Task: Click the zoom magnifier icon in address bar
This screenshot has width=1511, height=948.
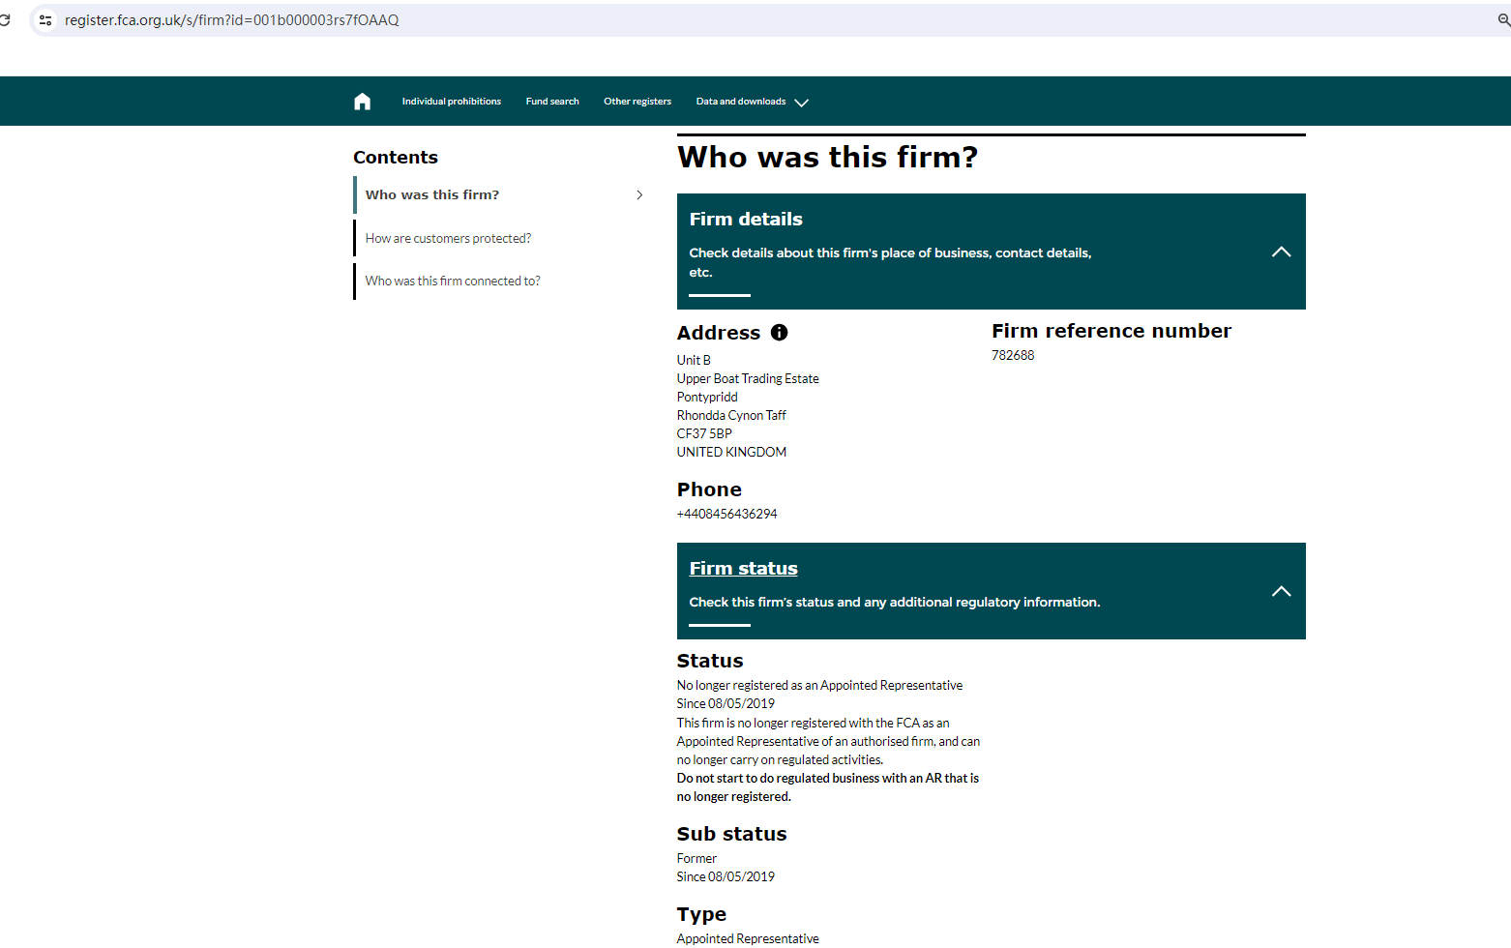Action: click(x=1503, y=20)
